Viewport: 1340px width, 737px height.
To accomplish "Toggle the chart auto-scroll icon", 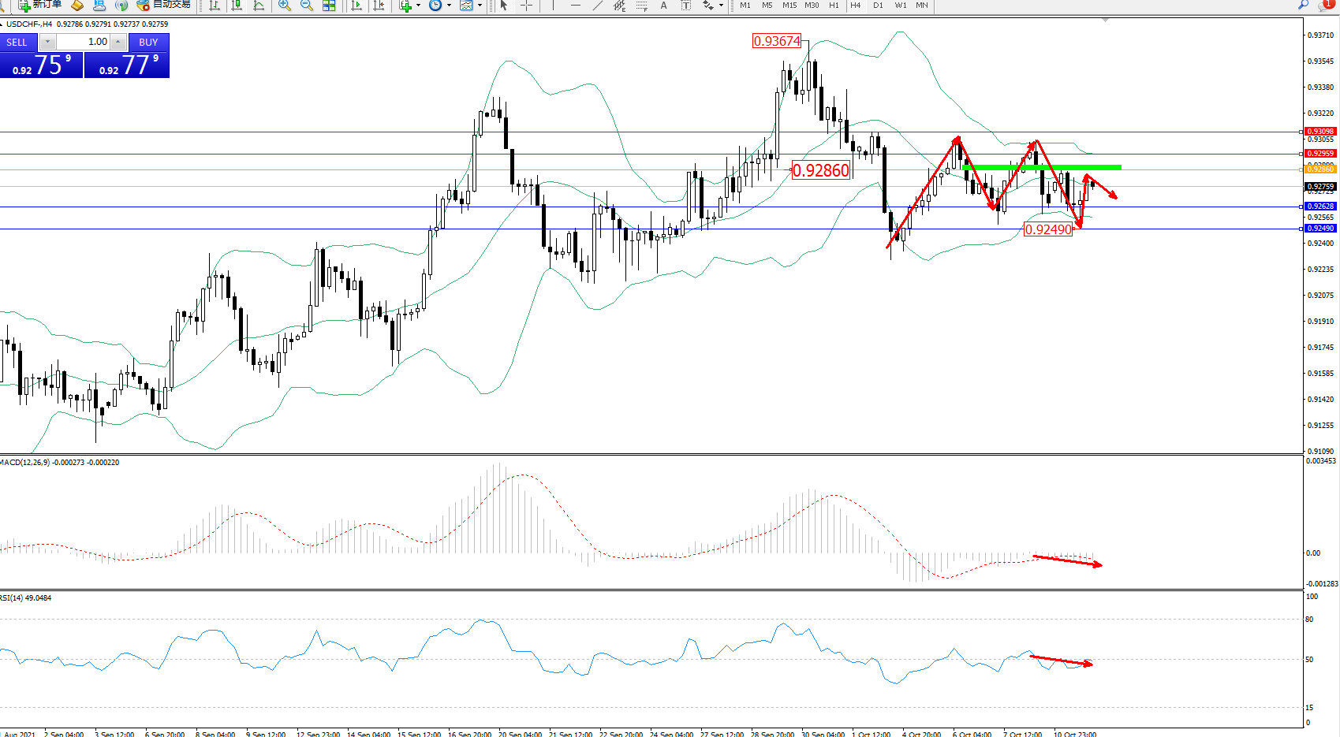I will tap(356, 6).
